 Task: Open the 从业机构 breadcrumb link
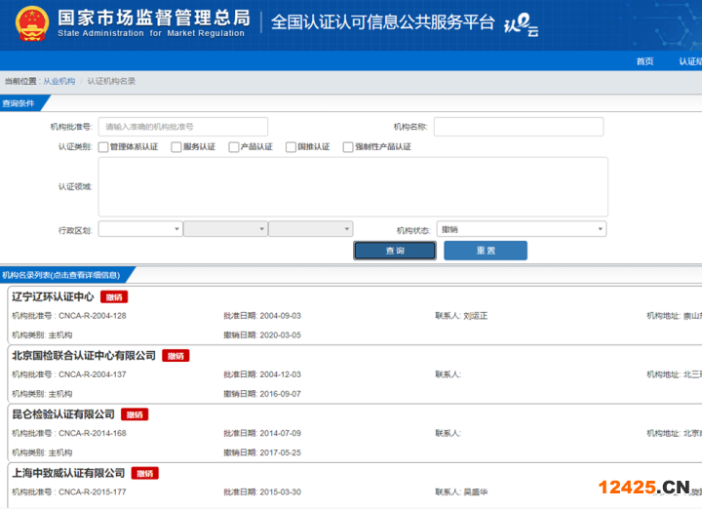pyautogui.click(x=58, y=81)
